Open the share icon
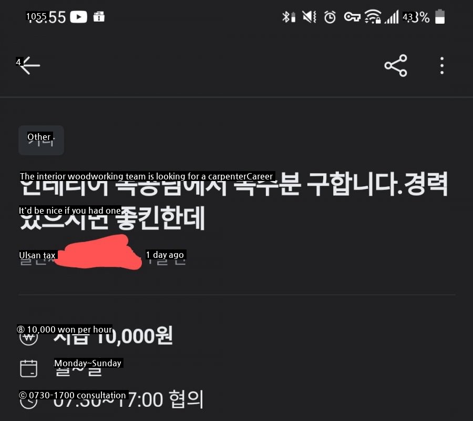This screenshot has width=473, height=421. [396, 66]
